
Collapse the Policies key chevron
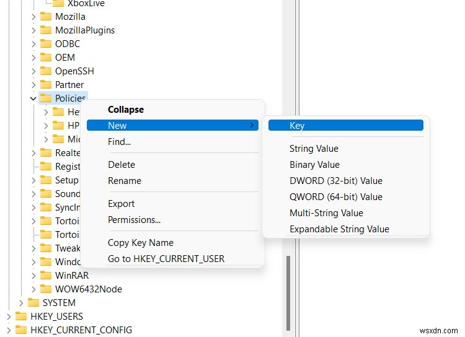click(x=33, y=98)
